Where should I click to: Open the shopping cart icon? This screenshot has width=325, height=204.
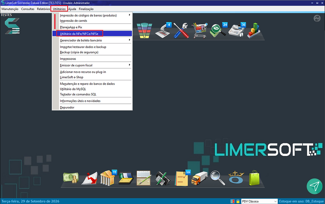pos(199,31)
